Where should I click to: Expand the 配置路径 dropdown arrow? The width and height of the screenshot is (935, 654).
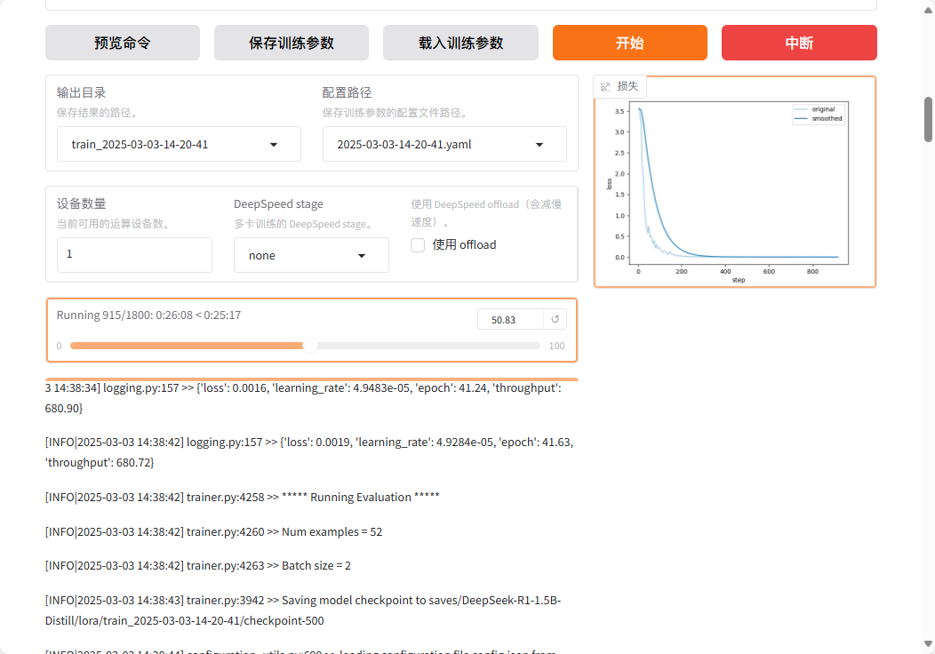(x=539, y=145)
